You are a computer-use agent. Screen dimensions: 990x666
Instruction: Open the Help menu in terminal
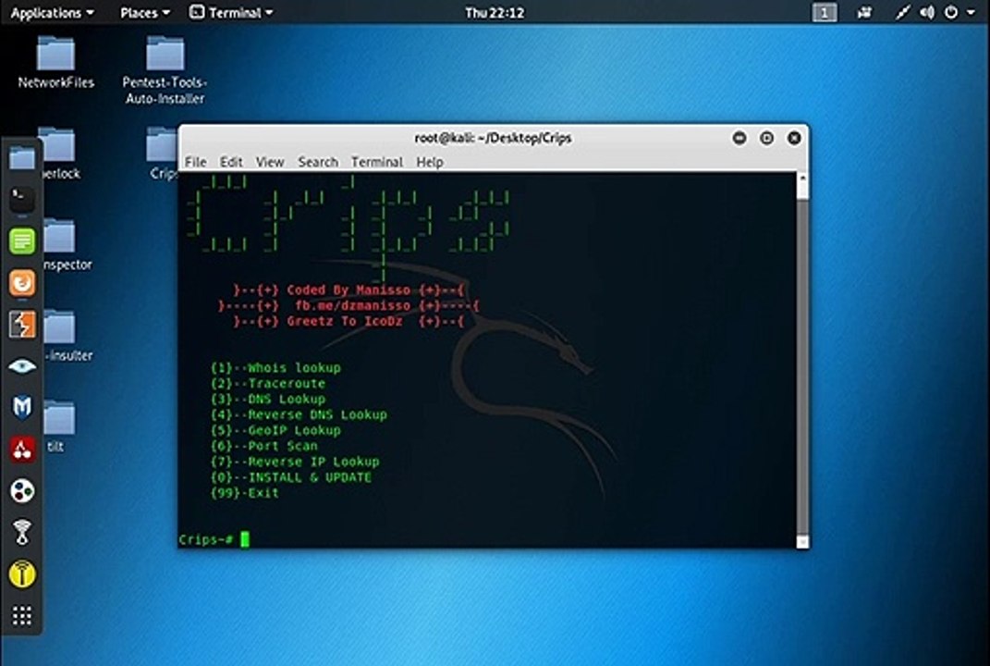click(x=429, y=163)
